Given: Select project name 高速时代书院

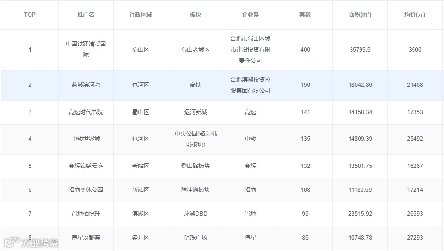Looking at the screenshot, I should (x=86, y=112).
